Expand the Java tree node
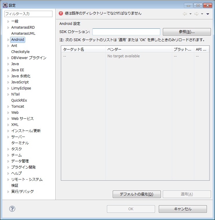This screenshot has width=215, height=220. point(8,64)
